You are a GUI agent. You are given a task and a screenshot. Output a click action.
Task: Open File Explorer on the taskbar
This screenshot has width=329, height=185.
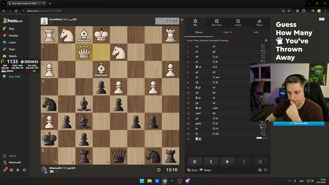coord(149,181)
